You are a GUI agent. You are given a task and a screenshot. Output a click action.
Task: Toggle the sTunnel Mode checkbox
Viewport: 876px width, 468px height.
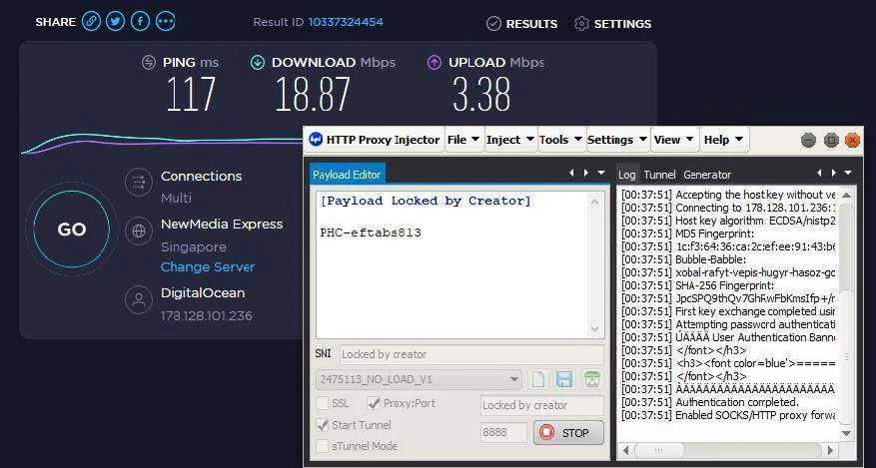coord(323,446)
